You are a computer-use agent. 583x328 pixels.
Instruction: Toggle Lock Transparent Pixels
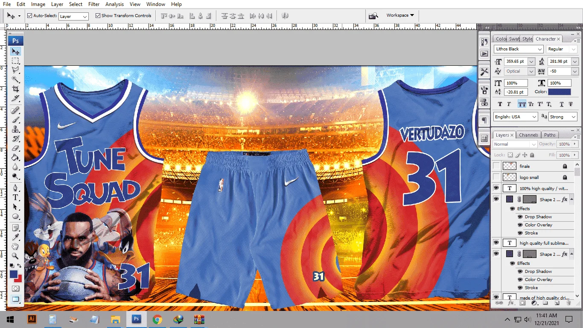(510, 155)
